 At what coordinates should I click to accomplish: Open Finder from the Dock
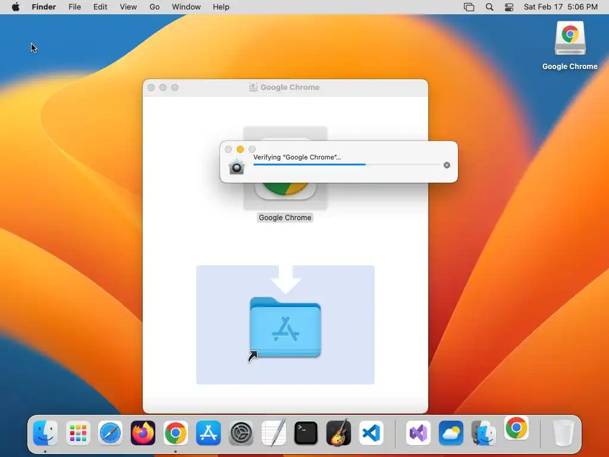[45, 433]
